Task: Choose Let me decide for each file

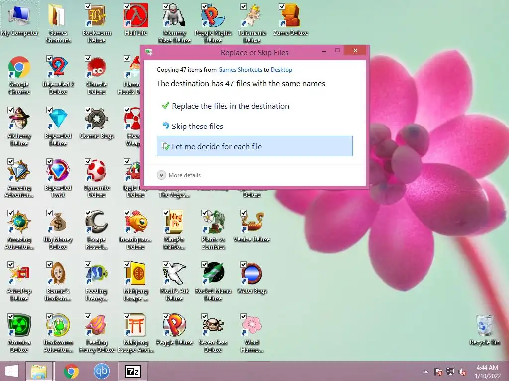Action: (254, 146)
